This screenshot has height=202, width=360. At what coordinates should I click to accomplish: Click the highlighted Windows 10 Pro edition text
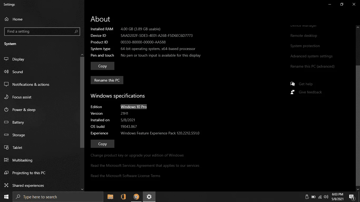(134, 107)
